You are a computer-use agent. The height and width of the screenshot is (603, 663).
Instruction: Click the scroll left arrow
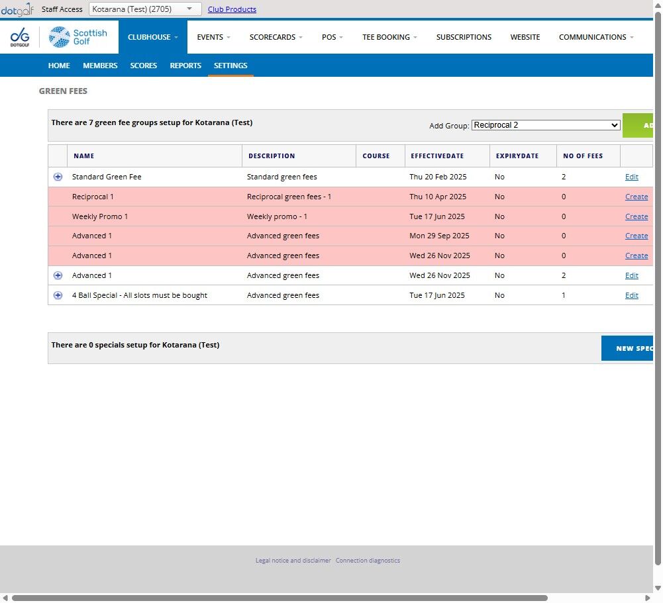point(5,598)
